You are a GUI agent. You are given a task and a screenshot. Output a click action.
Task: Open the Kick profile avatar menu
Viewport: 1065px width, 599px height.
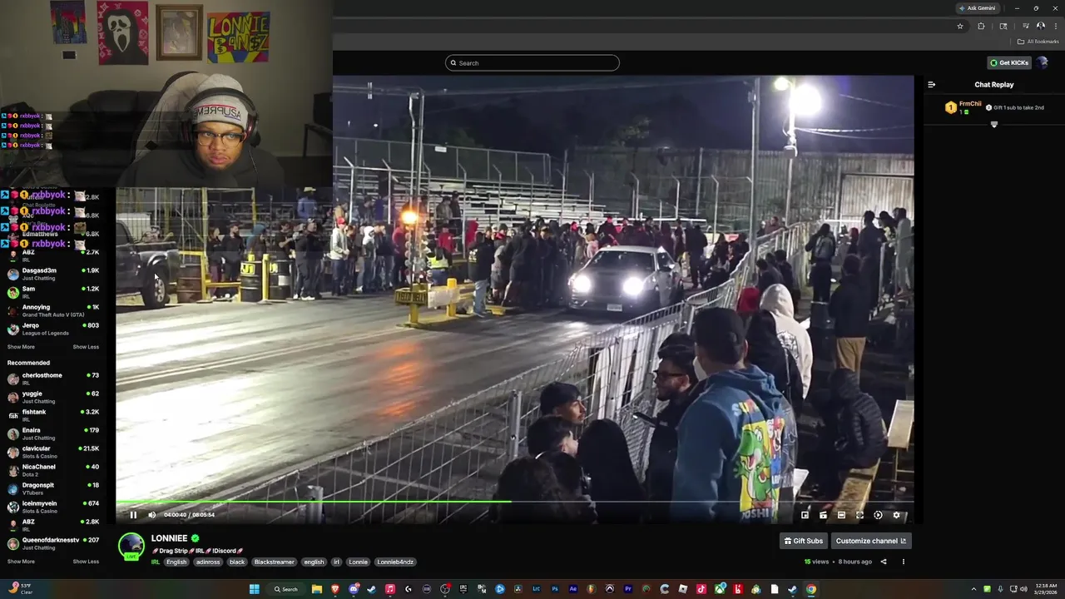pos(1042,62)
